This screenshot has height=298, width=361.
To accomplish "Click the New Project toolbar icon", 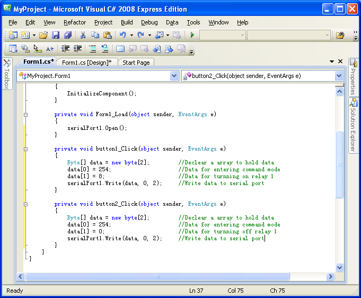I will click(x=13, y=35).
